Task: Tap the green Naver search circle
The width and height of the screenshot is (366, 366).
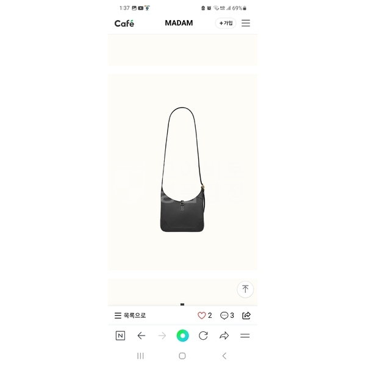Action: click(x=182, y=335)
